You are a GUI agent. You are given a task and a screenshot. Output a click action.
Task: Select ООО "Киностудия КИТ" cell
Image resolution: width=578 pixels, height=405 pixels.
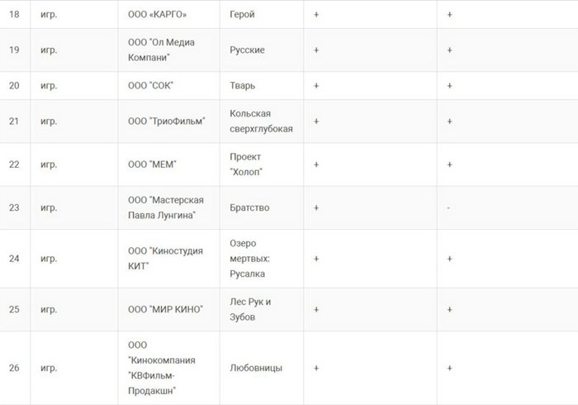168,259
